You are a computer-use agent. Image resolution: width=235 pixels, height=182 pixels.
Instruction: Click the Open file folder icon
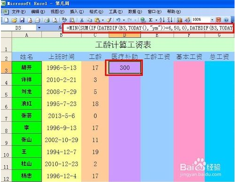14,20
